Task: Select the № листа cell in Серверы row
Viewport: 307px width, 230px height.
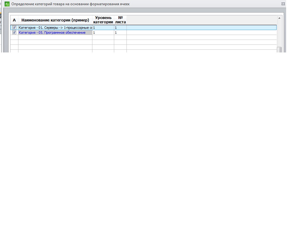Action: (x=120, y=28)
